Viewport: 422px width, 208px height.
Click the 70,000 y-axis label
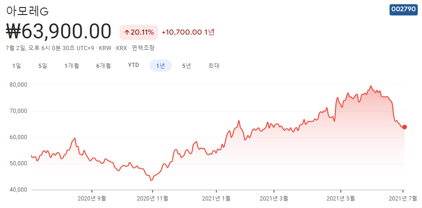[18, 111]
